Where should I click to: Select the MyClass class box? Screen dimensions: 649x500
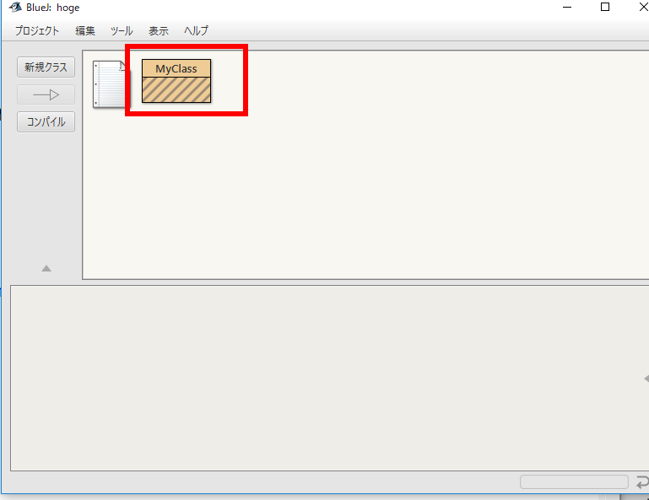(x=176, y=81)
